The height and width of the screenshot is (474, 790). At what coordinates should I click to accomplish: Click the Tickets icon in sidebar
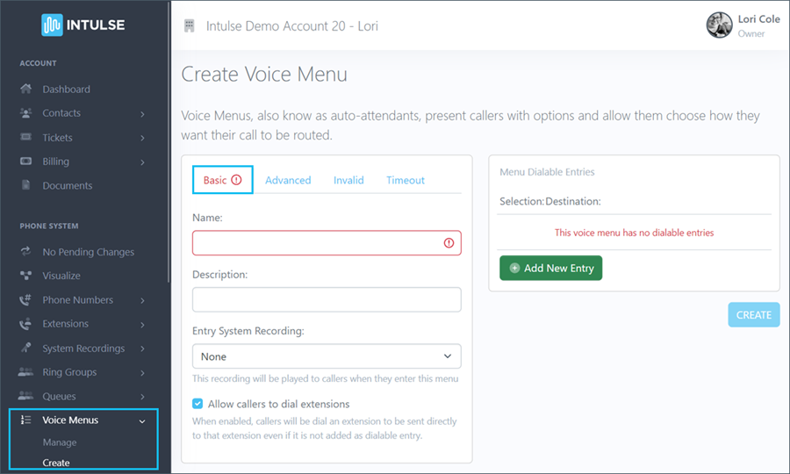pyautogui.click(x=26, y=138)
